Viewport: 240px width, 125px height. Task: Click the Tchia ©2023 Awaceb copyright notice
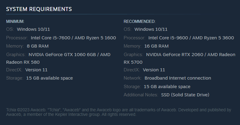118,112
